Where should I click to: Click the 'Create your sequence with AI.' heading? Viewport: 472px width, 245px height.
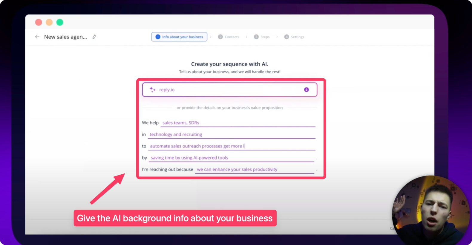(x=230, y=64)
